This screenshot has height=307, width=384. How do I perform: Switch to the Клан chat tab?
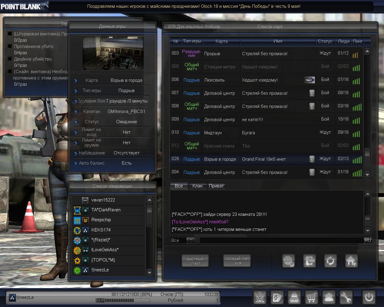[197, 186]
